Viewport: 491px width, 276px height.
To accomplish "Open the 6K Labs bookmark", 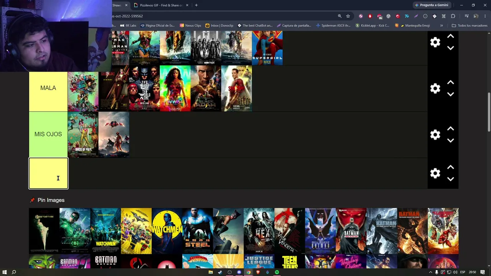I will [128, 26].
